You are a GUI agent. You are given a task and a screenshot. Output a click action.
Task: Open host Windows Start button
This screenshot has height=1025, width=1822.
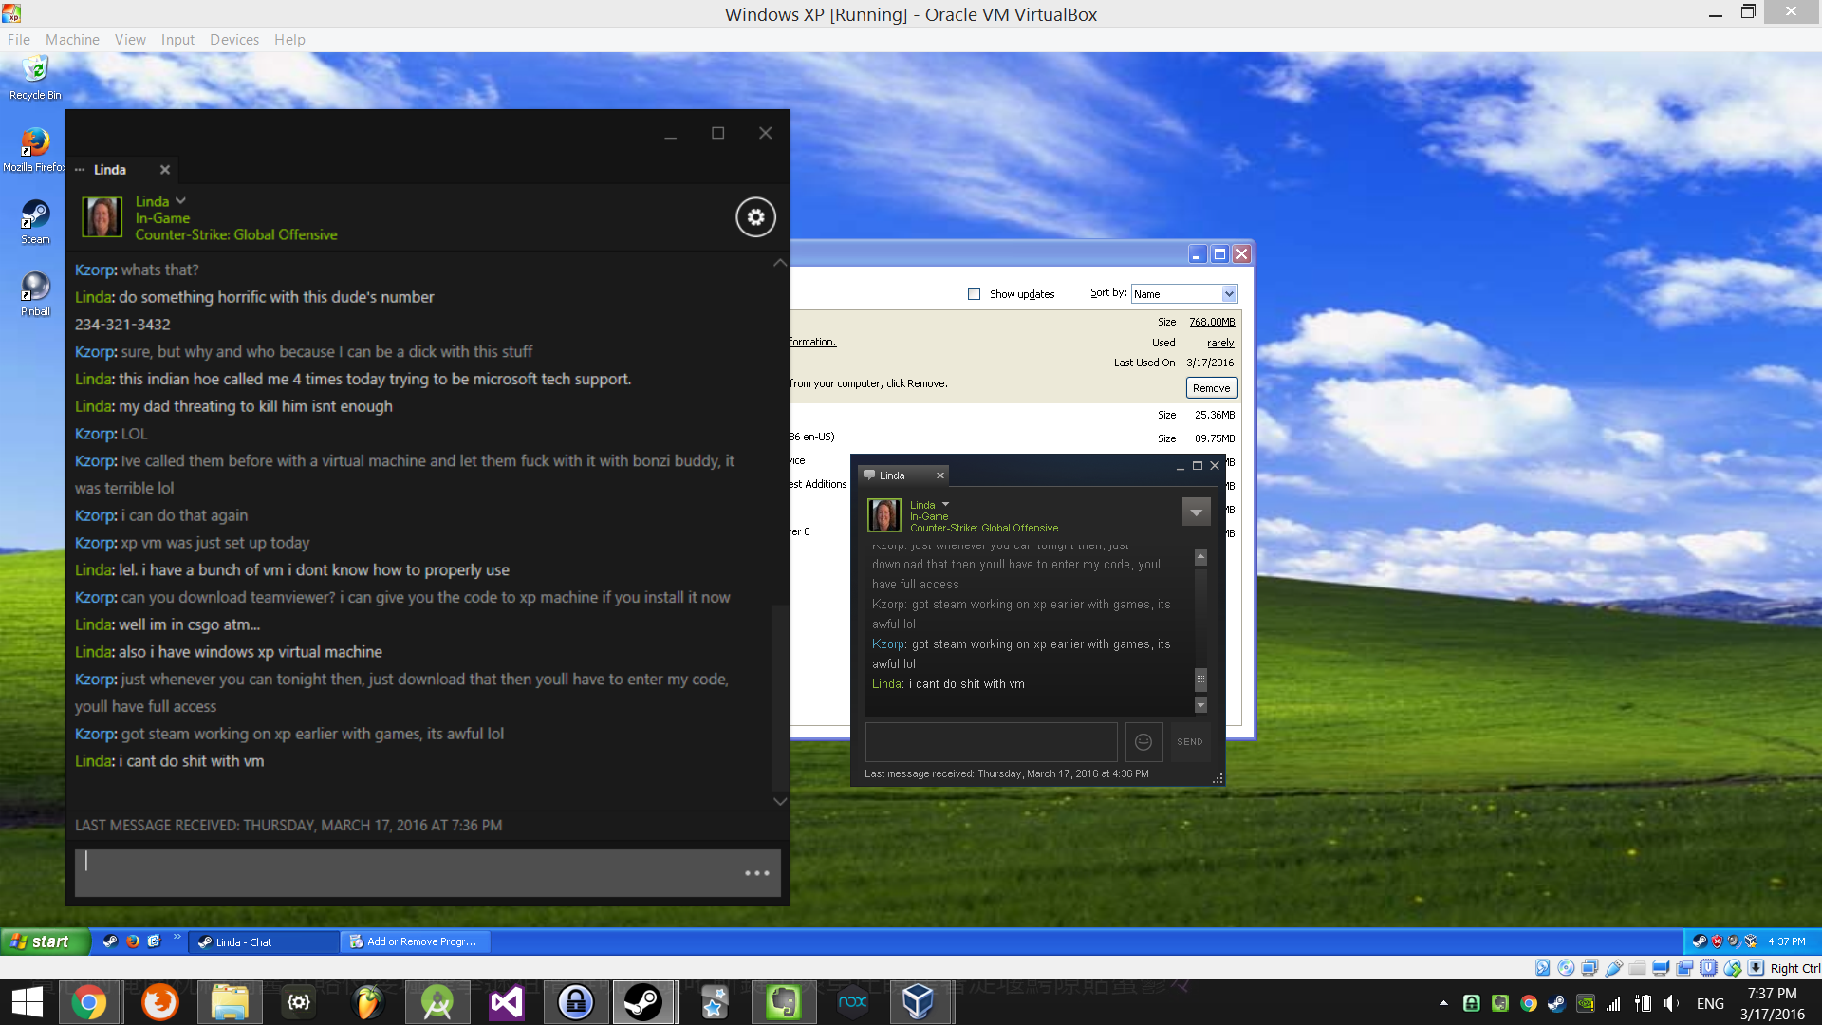[28, 1002]
